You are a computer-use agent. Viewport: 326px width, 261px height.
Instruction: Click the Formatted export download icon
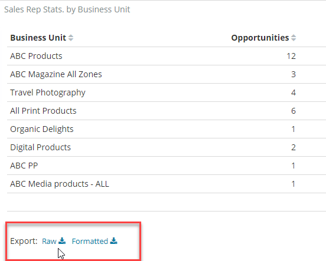114,240
